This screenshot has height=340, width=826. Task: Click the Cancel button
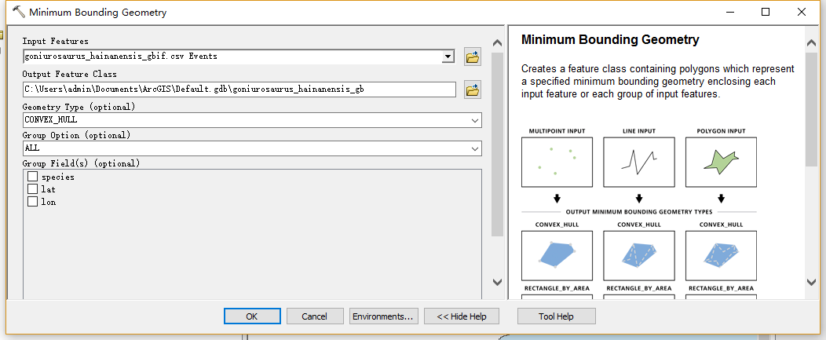click(x=315, y=316)
